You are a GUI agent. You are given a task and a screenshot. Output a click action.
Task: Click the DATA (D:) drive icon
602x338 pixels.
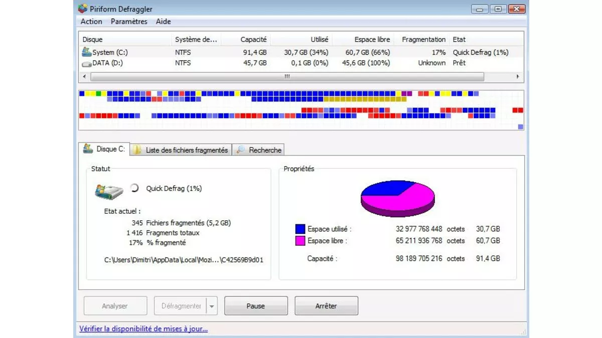click(87, 63)
